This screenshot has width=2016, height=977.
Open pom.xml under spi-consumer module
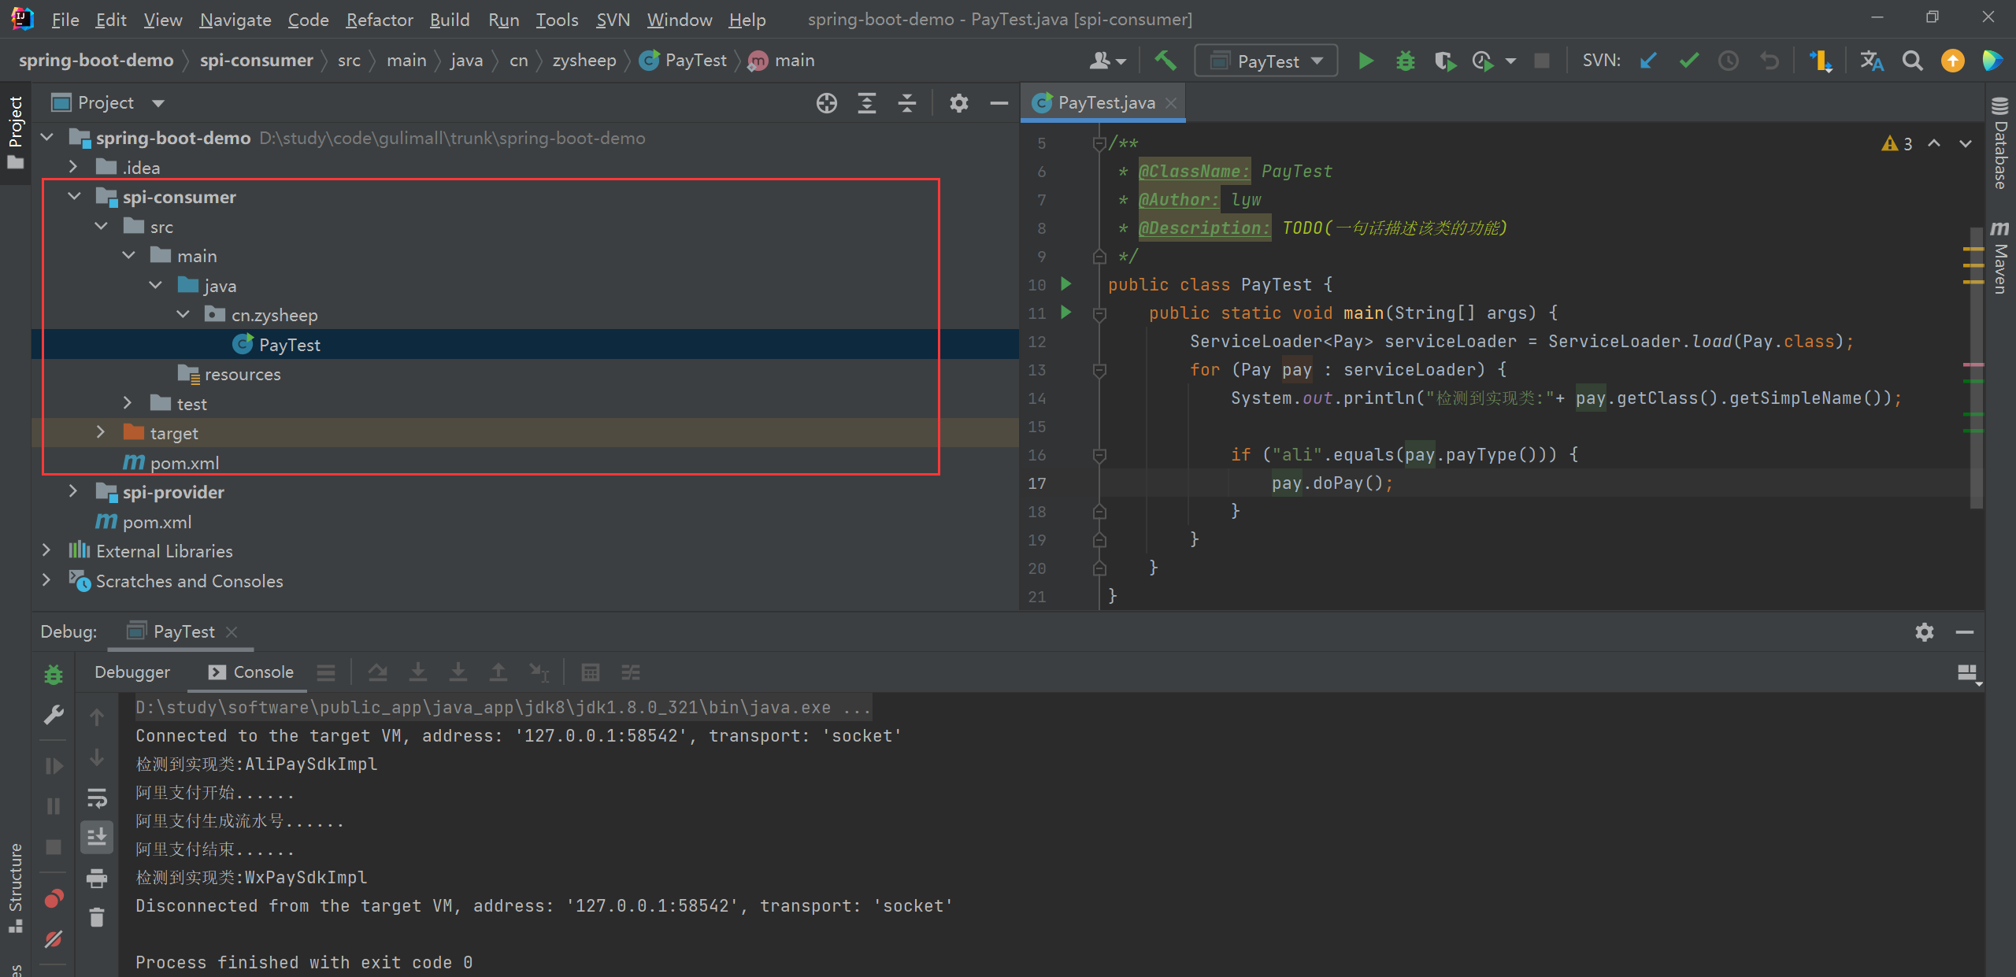pos(184,463)
